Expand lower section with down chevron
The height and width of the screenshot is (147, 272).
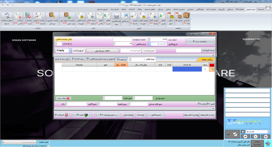[x=213, y=109]
